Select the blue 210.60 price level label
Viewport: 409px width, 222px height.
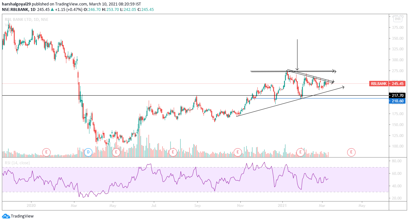coord(397,101)
